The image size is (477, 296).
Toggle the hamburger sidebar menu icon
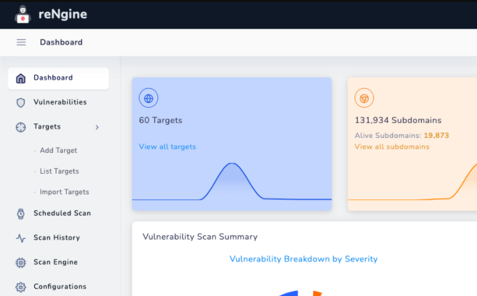coord(21,42)
